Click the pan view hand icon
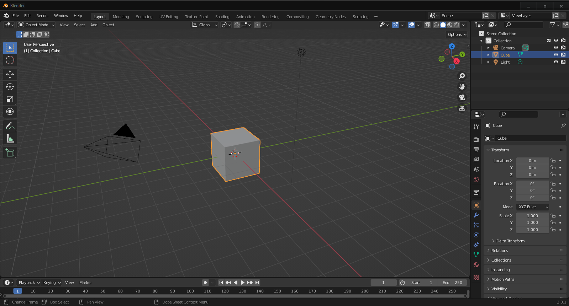569x306 pixels. tap(462, 87)
